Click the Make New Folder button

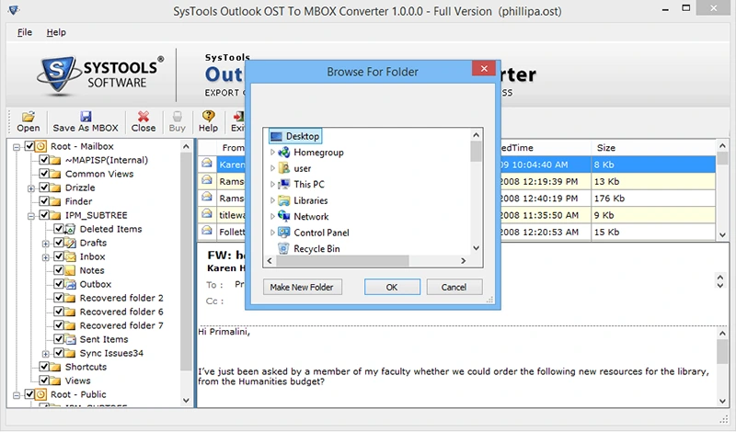click(x=303, y=287)
